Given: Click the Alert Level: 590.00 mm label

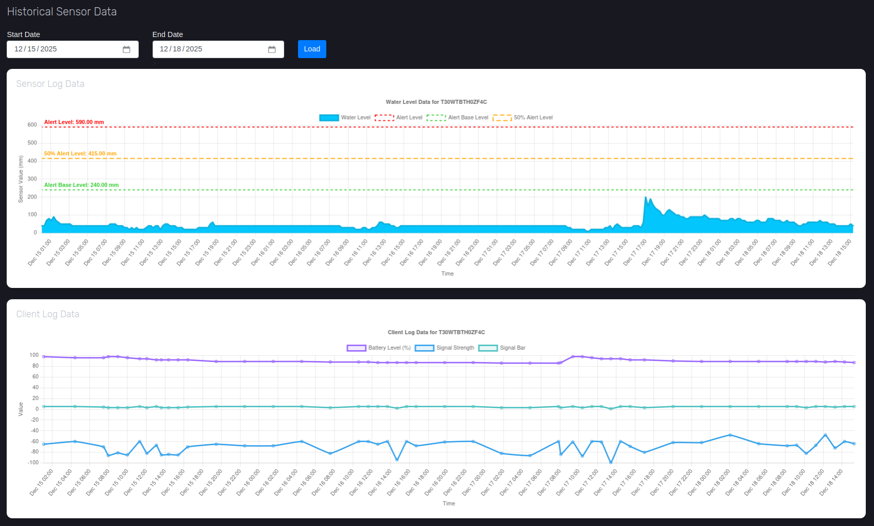Looking at the screenshot, I should pyautogui.click(x=74, y=122).
